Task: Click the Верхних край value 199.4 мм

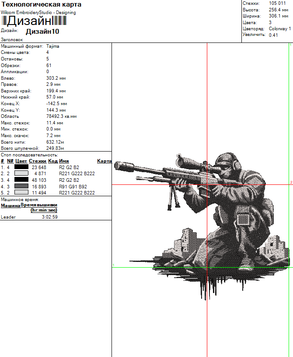Action: [x=56, y=91]
